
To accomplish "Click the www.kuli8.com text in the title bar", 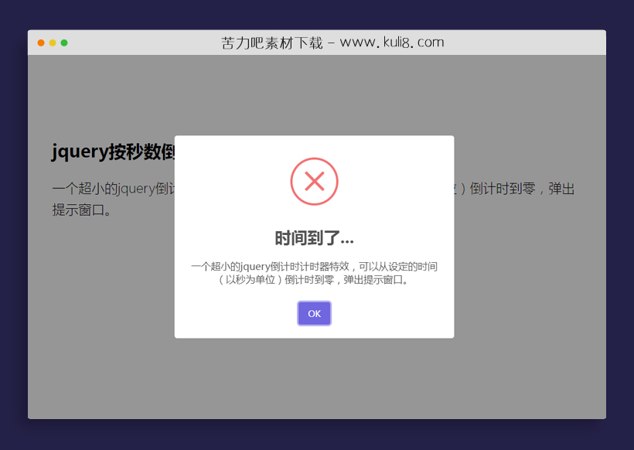I will tap(391, 43).
